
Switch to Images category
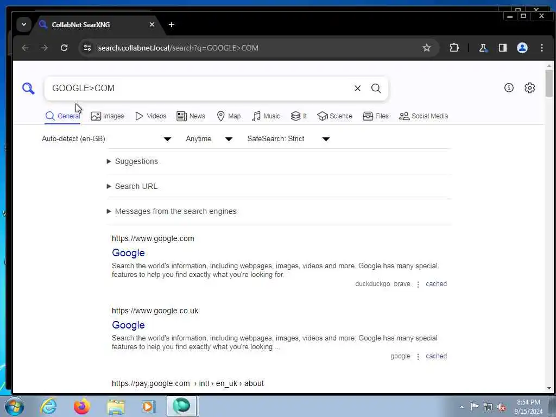pos(107,116)
